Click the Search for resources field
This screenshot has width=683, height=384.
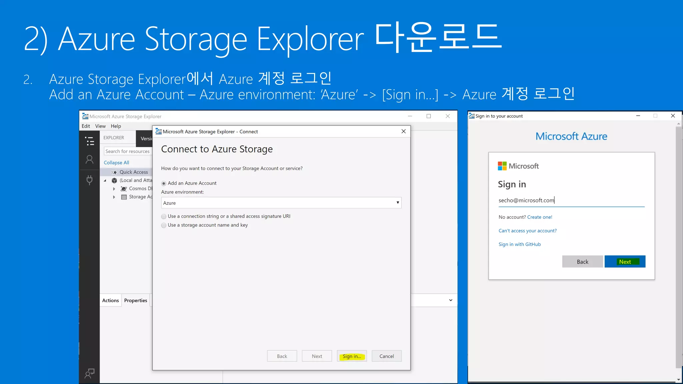(128, 151)
